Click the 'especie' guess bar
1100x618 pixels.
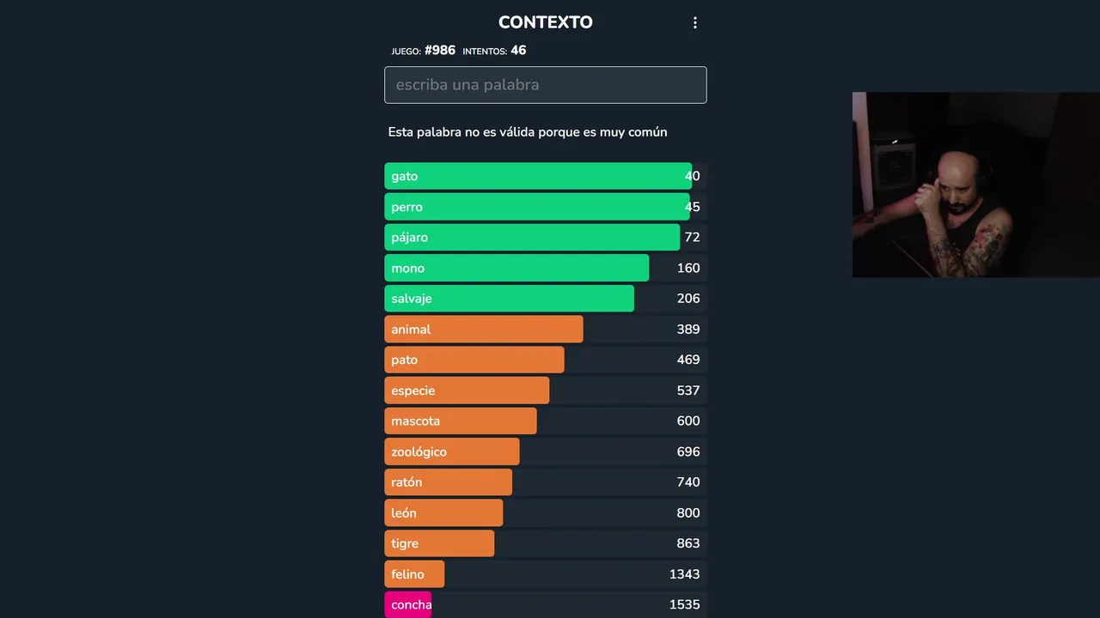[467, 391]
